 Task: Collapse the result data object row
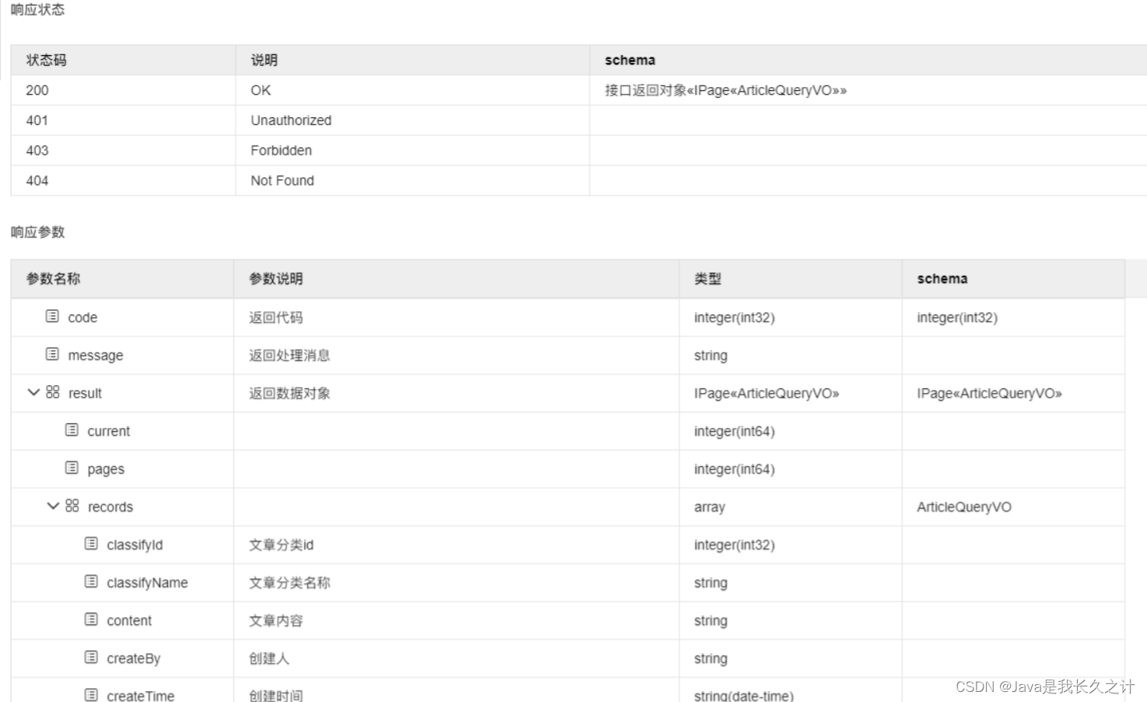(x=33, y=392)
